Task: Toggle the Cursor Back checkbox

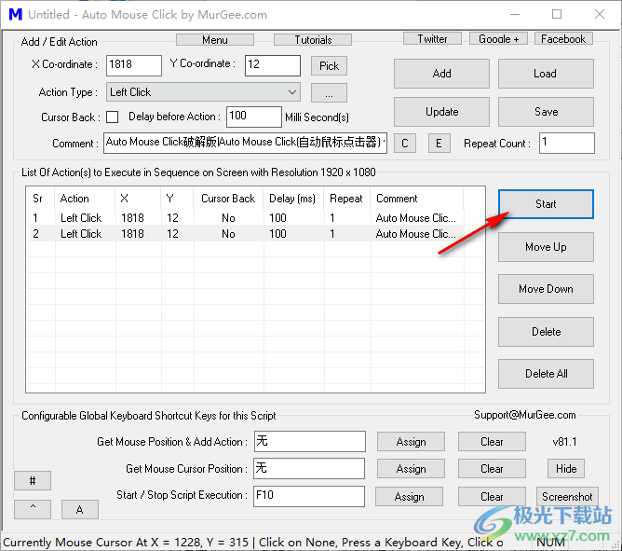Action: [x=113, y=117]
